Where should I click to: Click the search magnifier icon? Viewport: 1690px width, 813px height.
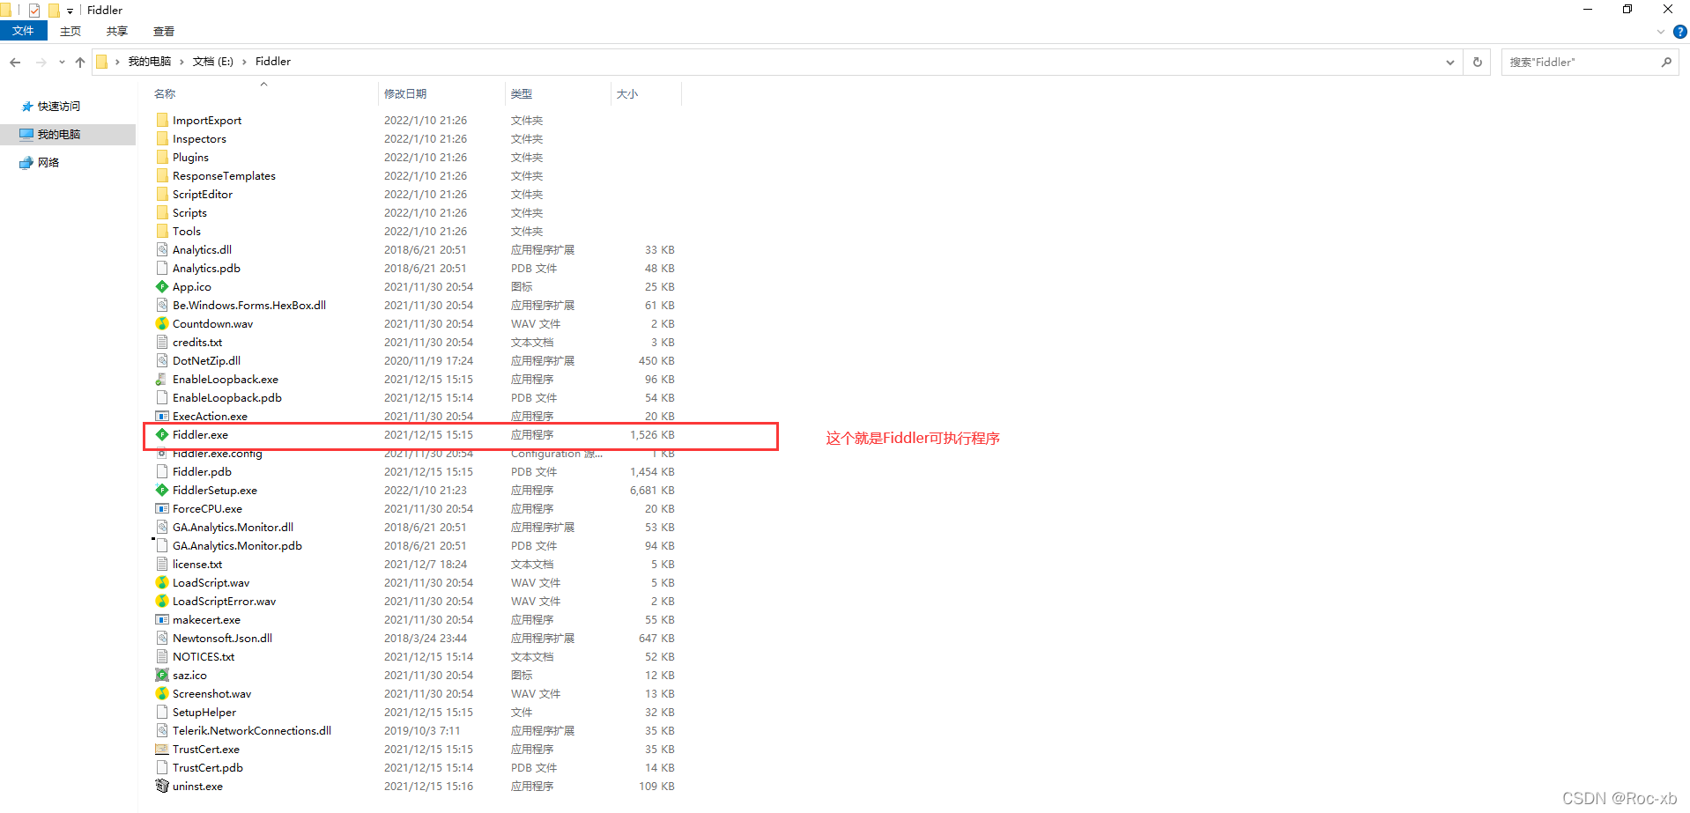[x=1666, y=62]
